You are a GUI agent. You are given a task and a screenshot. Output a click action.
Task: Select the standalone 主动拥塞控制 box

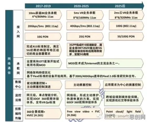[83, 85]
